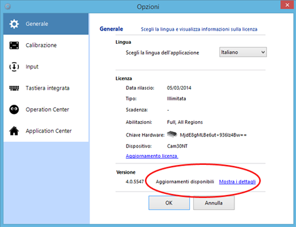Click the Application Center house icon
This screenshot has height=227, width=296.
point(14,131)
